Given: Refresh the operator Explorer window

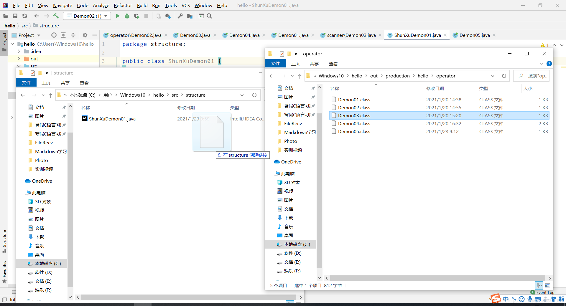Looking at the screenshot, I should tap(504, 76).
